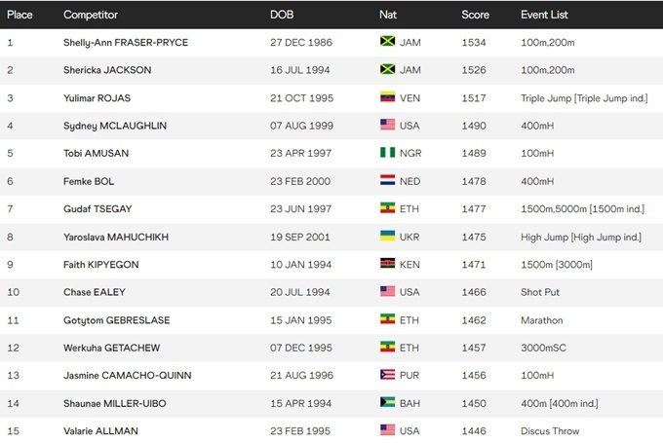Select Chase EALEY name in row 10
Image resolution: width=663 pixels, height=443 pixels.
[95, 292]
